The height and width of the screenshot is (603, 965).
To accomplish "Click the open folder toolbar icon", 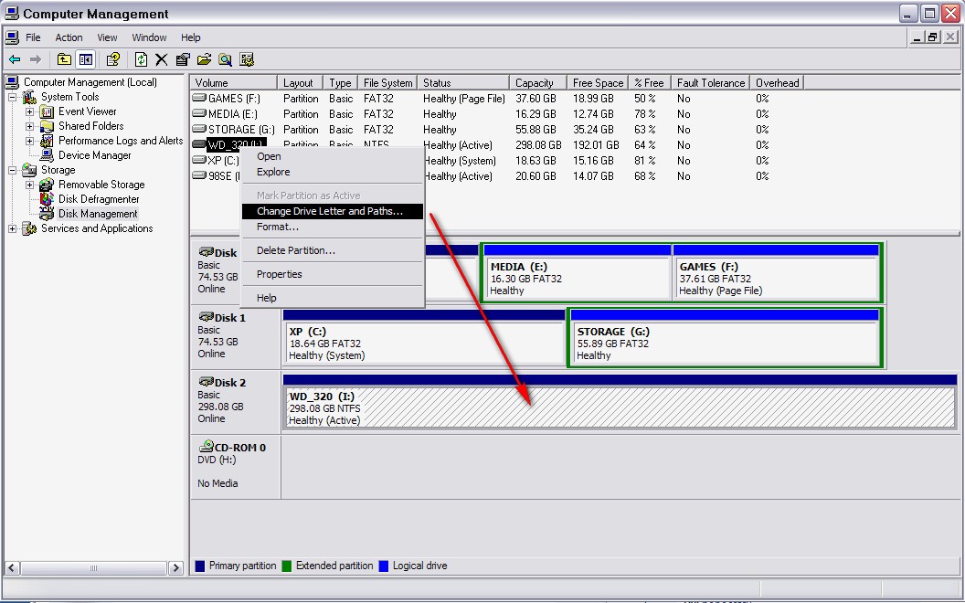I will coord(205,59).
